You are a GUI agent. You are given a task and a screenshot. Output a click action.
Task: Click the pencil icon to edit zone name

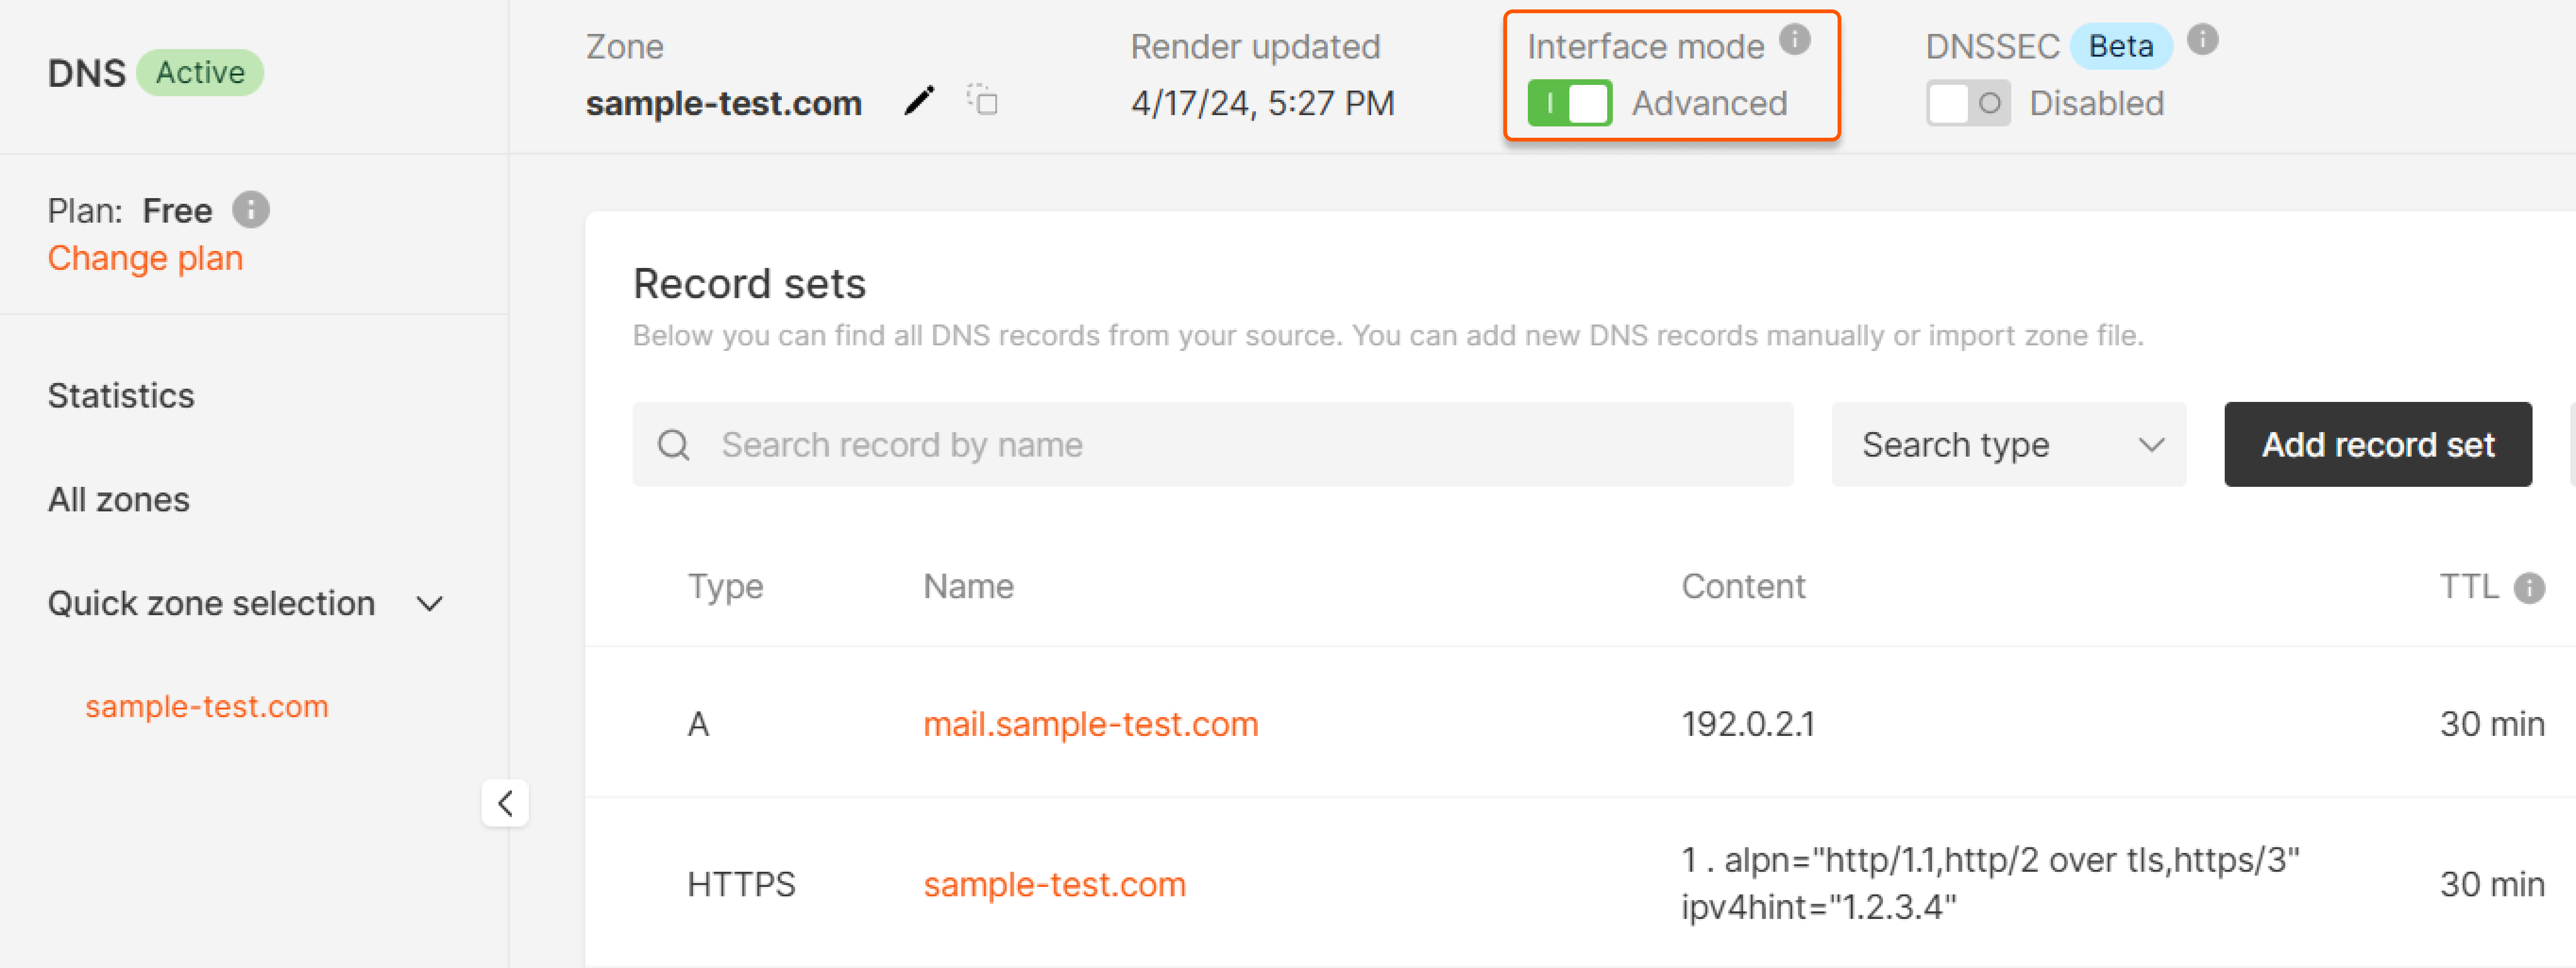click(919, 101)
